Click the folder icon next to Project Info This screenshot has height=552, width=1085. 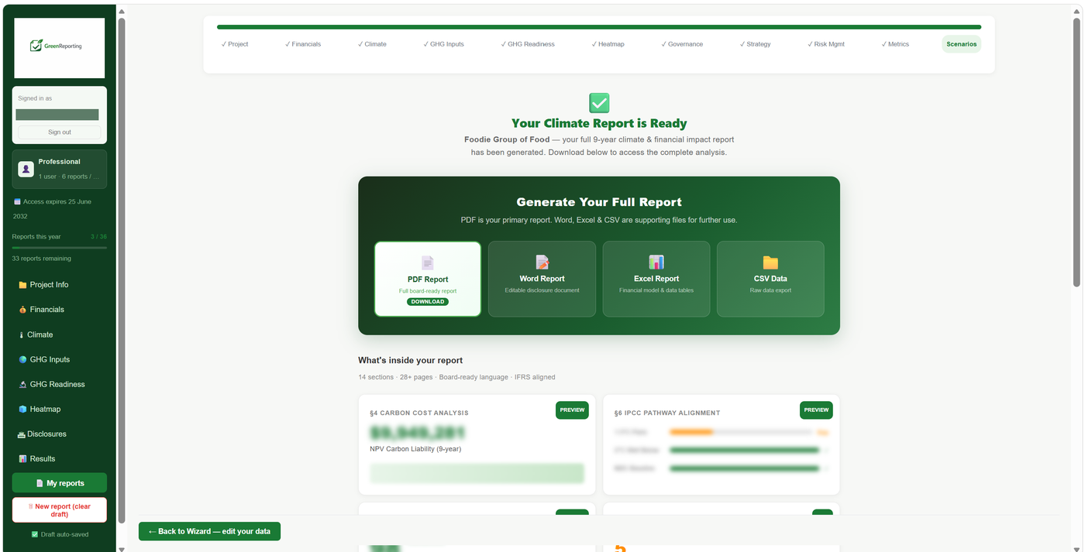(22, 285)
